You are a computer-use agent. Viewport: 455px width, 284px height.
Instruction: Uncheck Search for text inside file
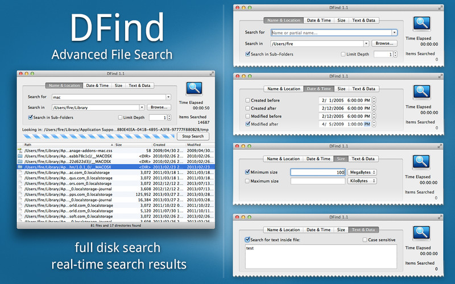tap(247, 240)
